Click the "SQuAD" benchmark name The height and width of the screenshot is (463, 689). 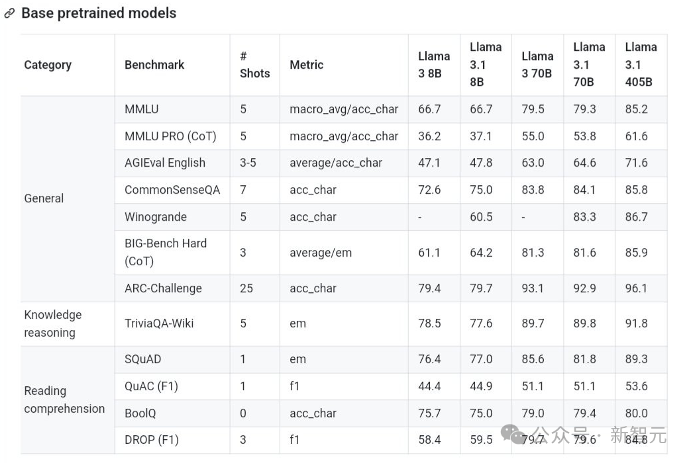click(142, 359)
